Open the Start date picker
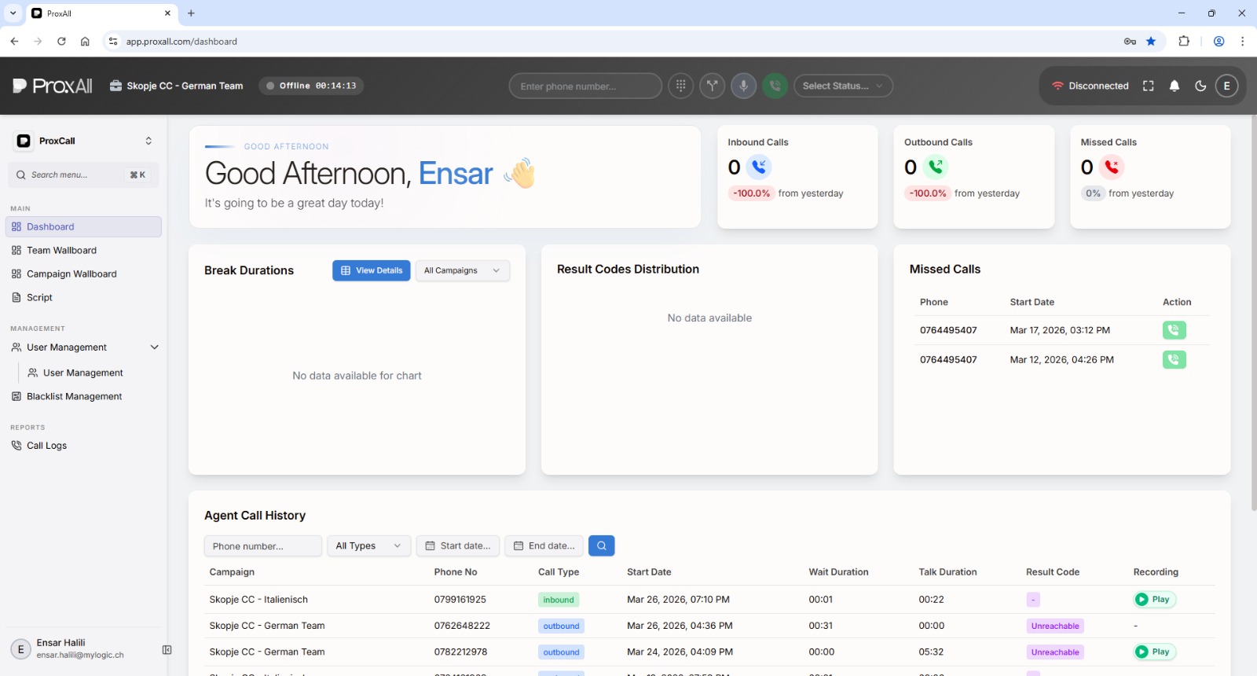 (458, 546)
